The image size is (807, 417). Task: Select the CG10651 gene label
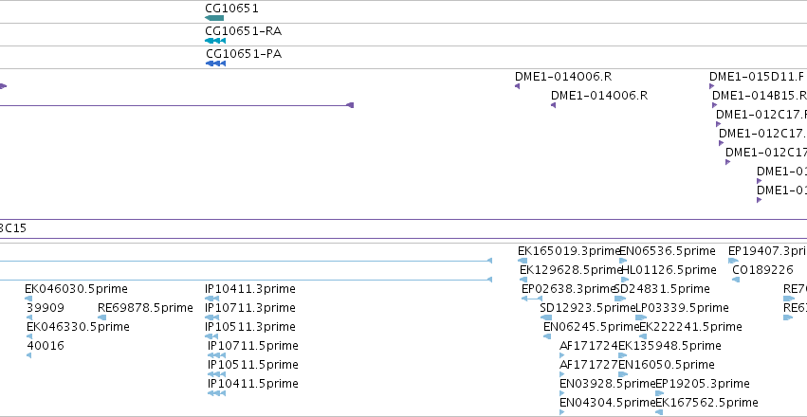pyautogui.click(x=231, y=9)
